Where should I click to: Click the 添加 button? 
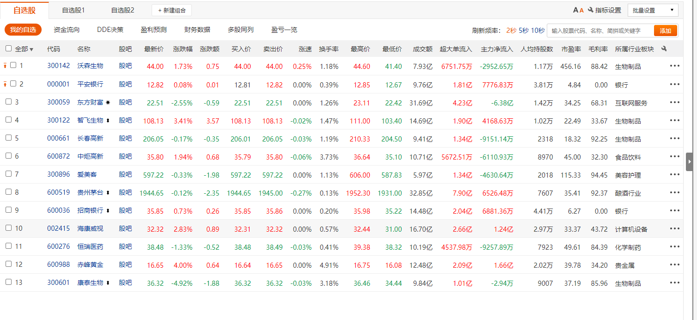click(666, 30)
